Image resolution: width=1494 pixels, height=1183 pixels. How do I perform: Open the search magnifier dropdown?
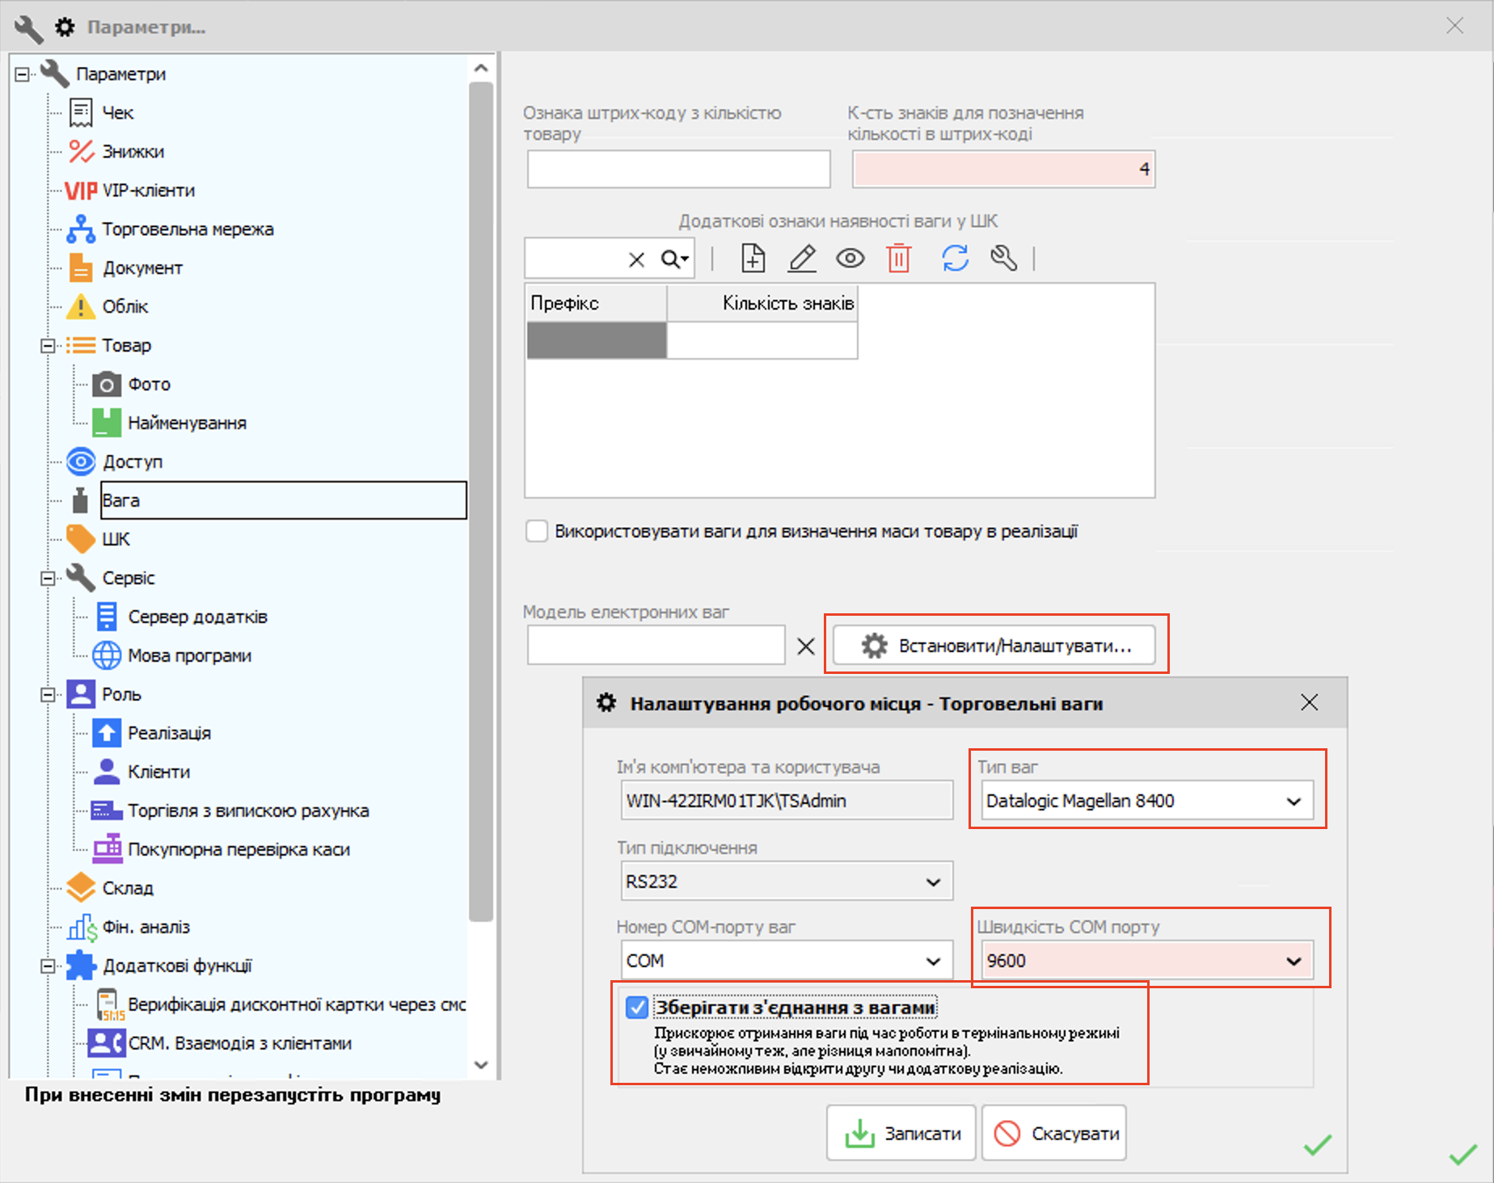(x=675, y=259)
